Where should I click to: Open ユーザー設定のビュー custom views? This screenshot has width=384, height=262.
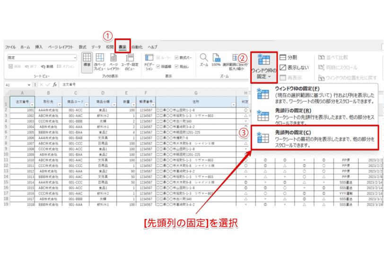[130, 62]
